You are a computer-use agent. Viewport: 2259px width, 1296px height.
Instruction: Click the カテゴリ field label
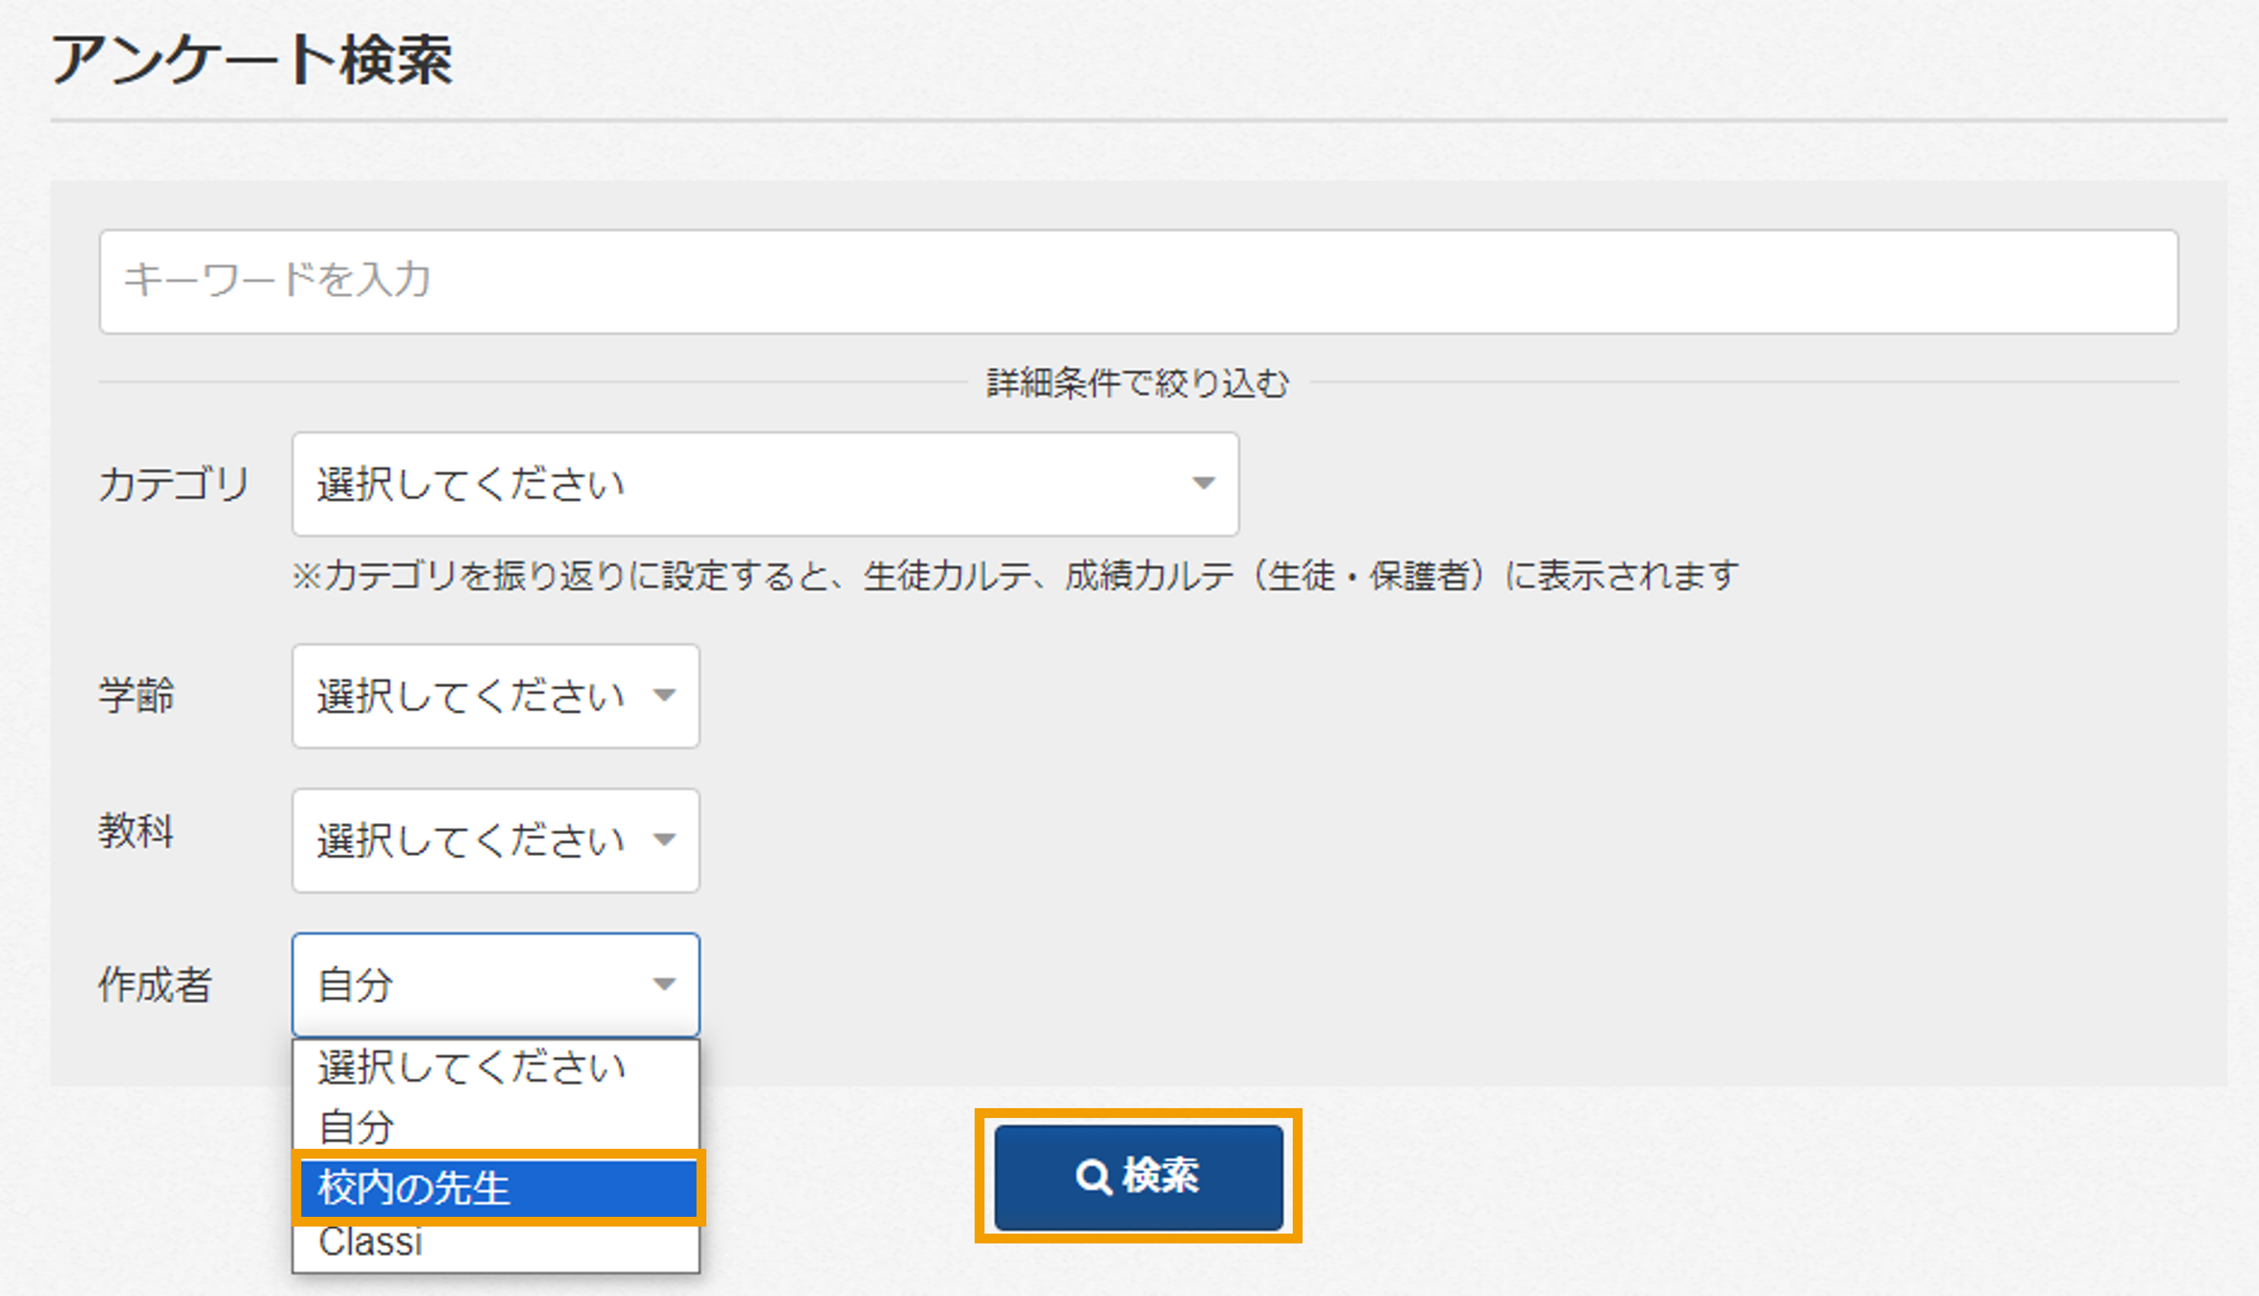(x=174, y=485)
